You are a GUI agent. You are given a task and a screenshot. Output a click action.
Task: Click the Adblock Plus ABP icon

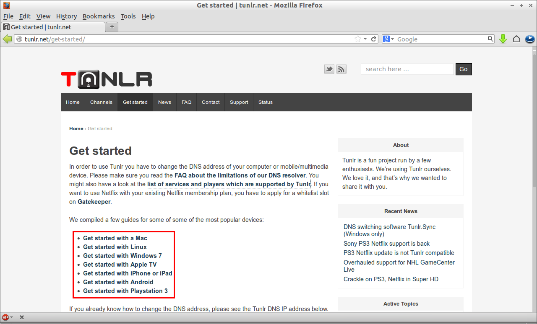point(5,317)
